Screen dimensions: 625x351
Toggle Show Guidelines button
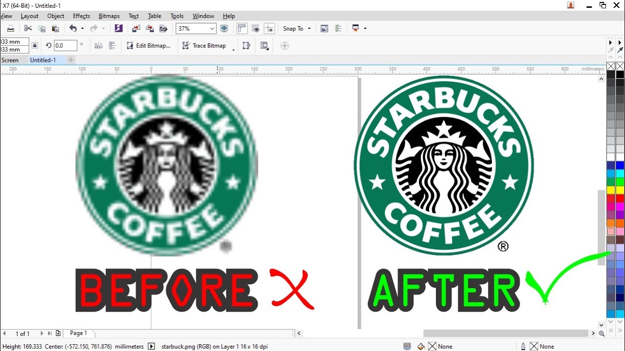pos(269,28)
